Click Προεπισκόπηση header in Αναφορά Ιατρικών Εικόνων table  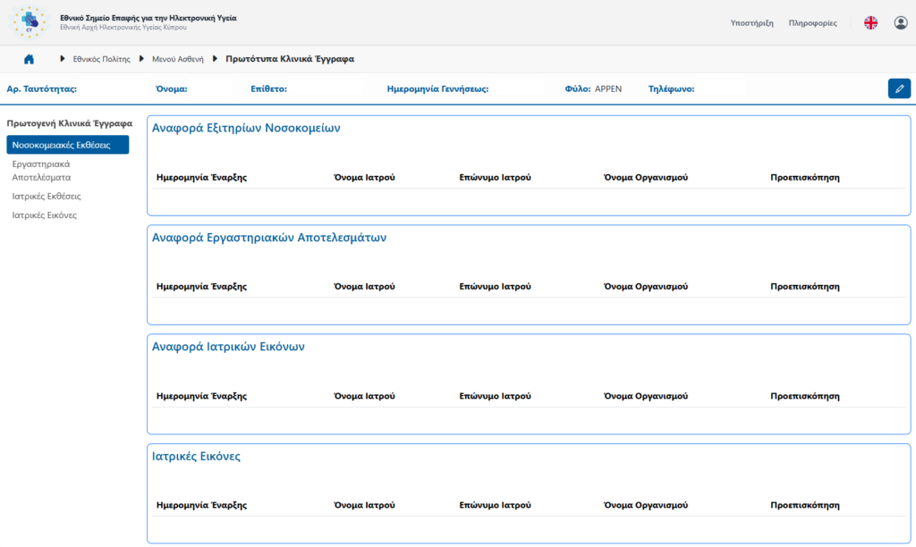805,396
